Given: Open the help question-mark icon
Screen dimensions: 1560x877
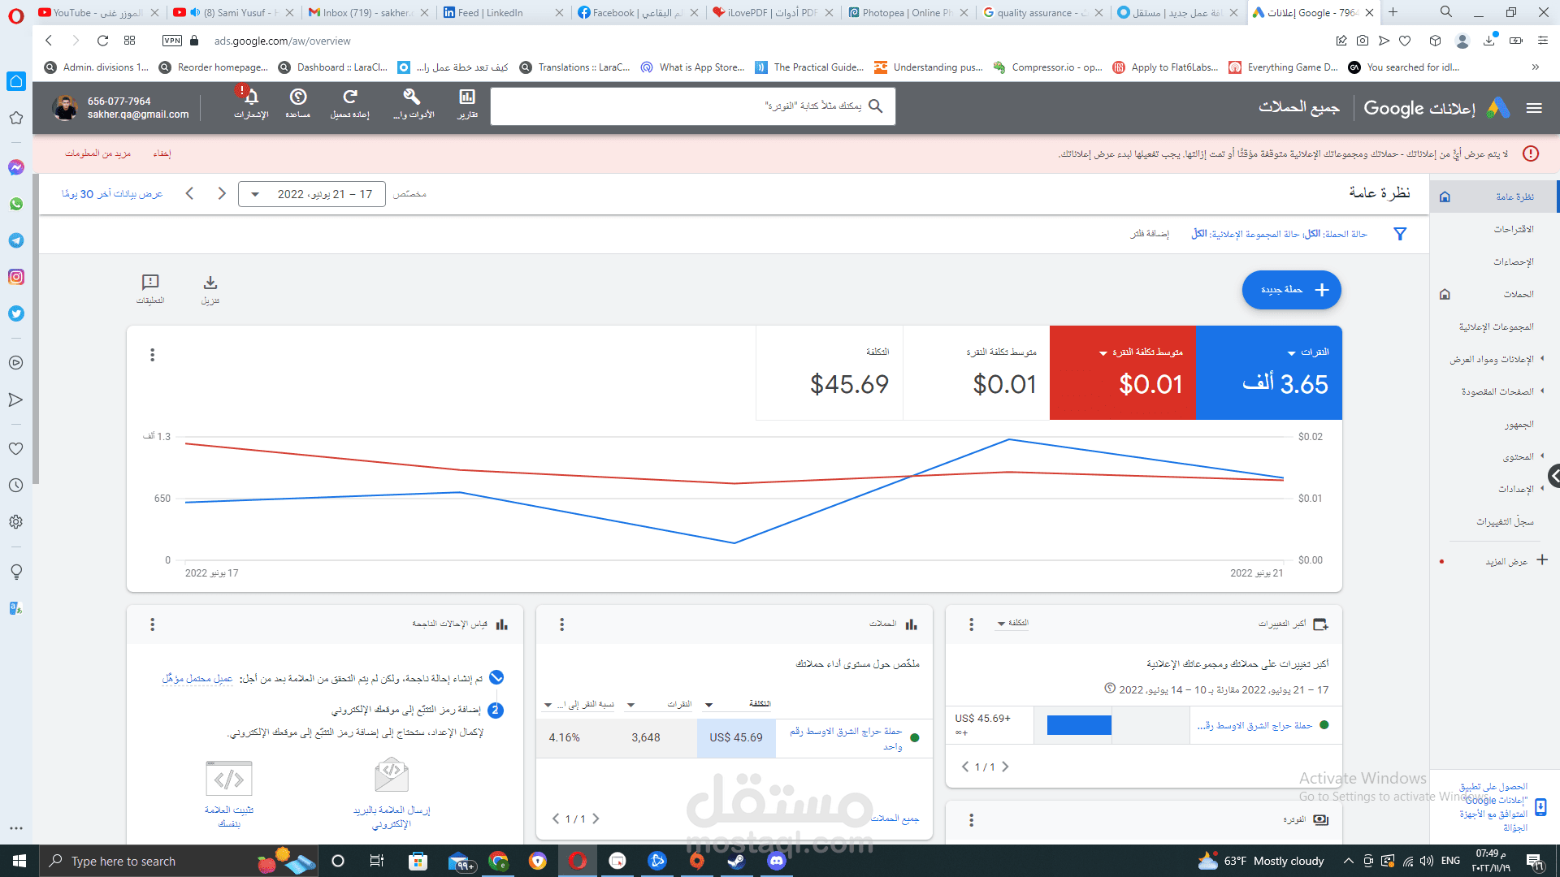Looking at the screenshot, I should (x=298, y=98).
